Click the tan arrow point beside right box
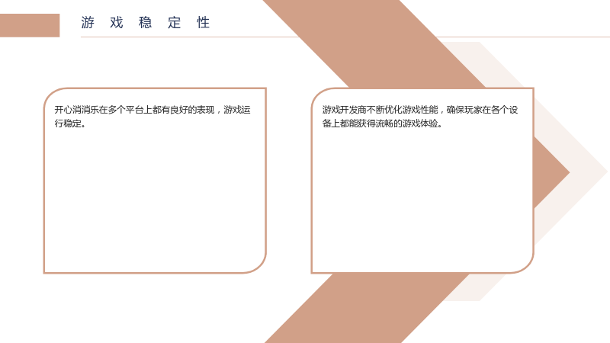This screenshot has width=610, height=343. (x=551, y=172)
